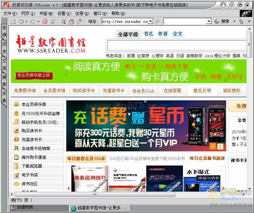Click the 充1500元卡升级金牌 icon
Screen dimensions: 254x213
click(16, 113)
